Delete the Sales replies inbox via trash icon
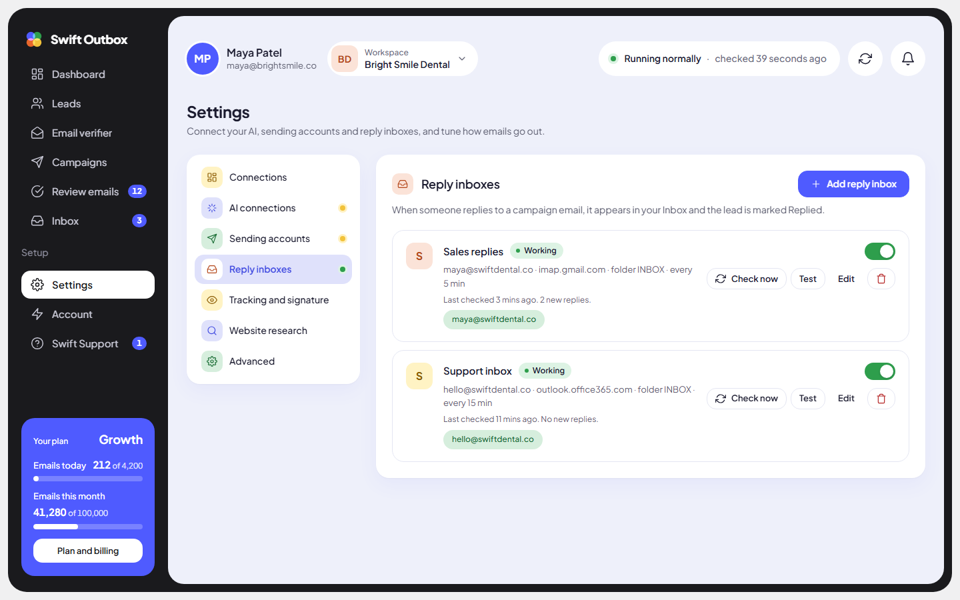 coord(881,279)
